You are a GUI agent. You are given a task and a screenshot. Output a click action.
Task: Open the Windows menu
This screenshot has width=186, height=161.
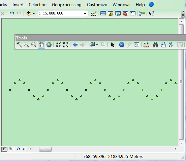point(121,5)
